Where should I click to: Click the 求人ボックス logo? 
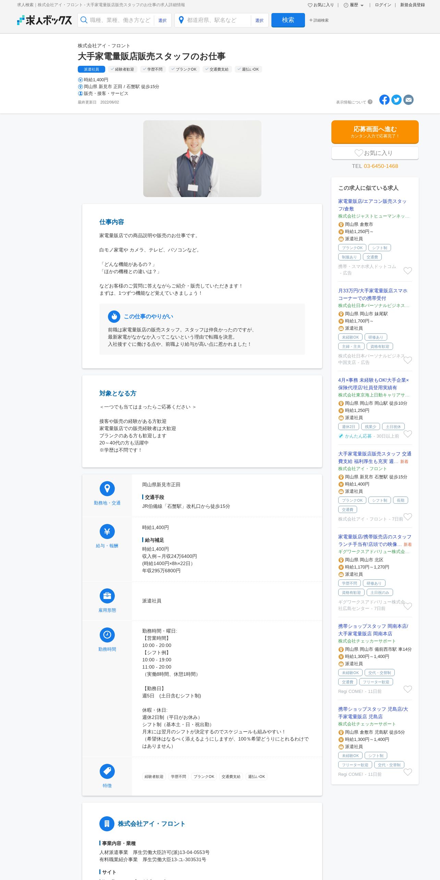click(x=45, y=20)
